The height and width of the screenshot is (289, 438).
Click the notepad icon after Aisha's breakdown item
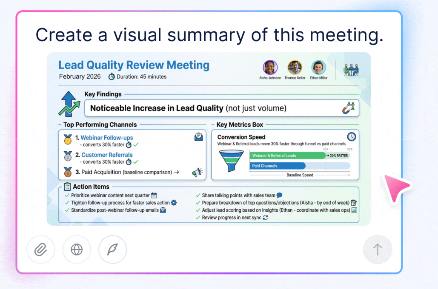coord(354,203)
